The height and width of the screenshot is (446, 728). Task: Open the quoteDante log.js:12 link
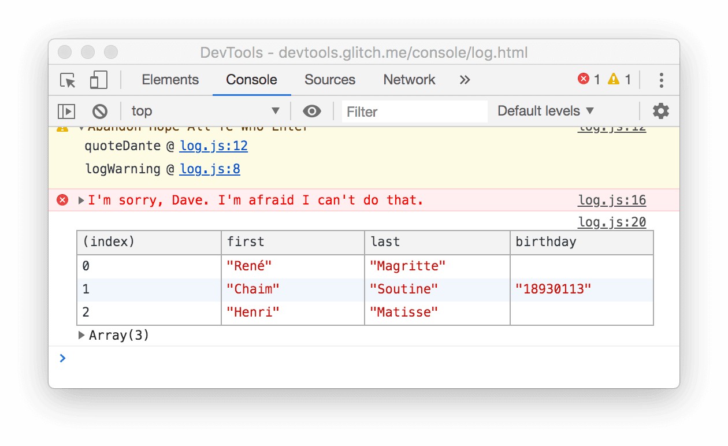tap(213, 146)
